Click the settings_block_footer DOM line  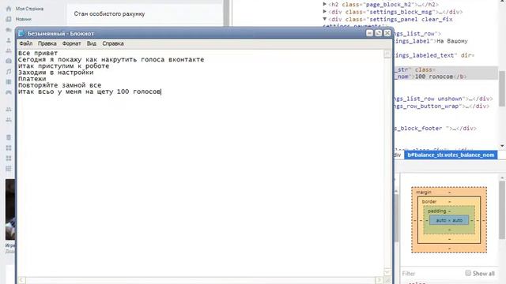pyautogui.click(x=435, y=128)
